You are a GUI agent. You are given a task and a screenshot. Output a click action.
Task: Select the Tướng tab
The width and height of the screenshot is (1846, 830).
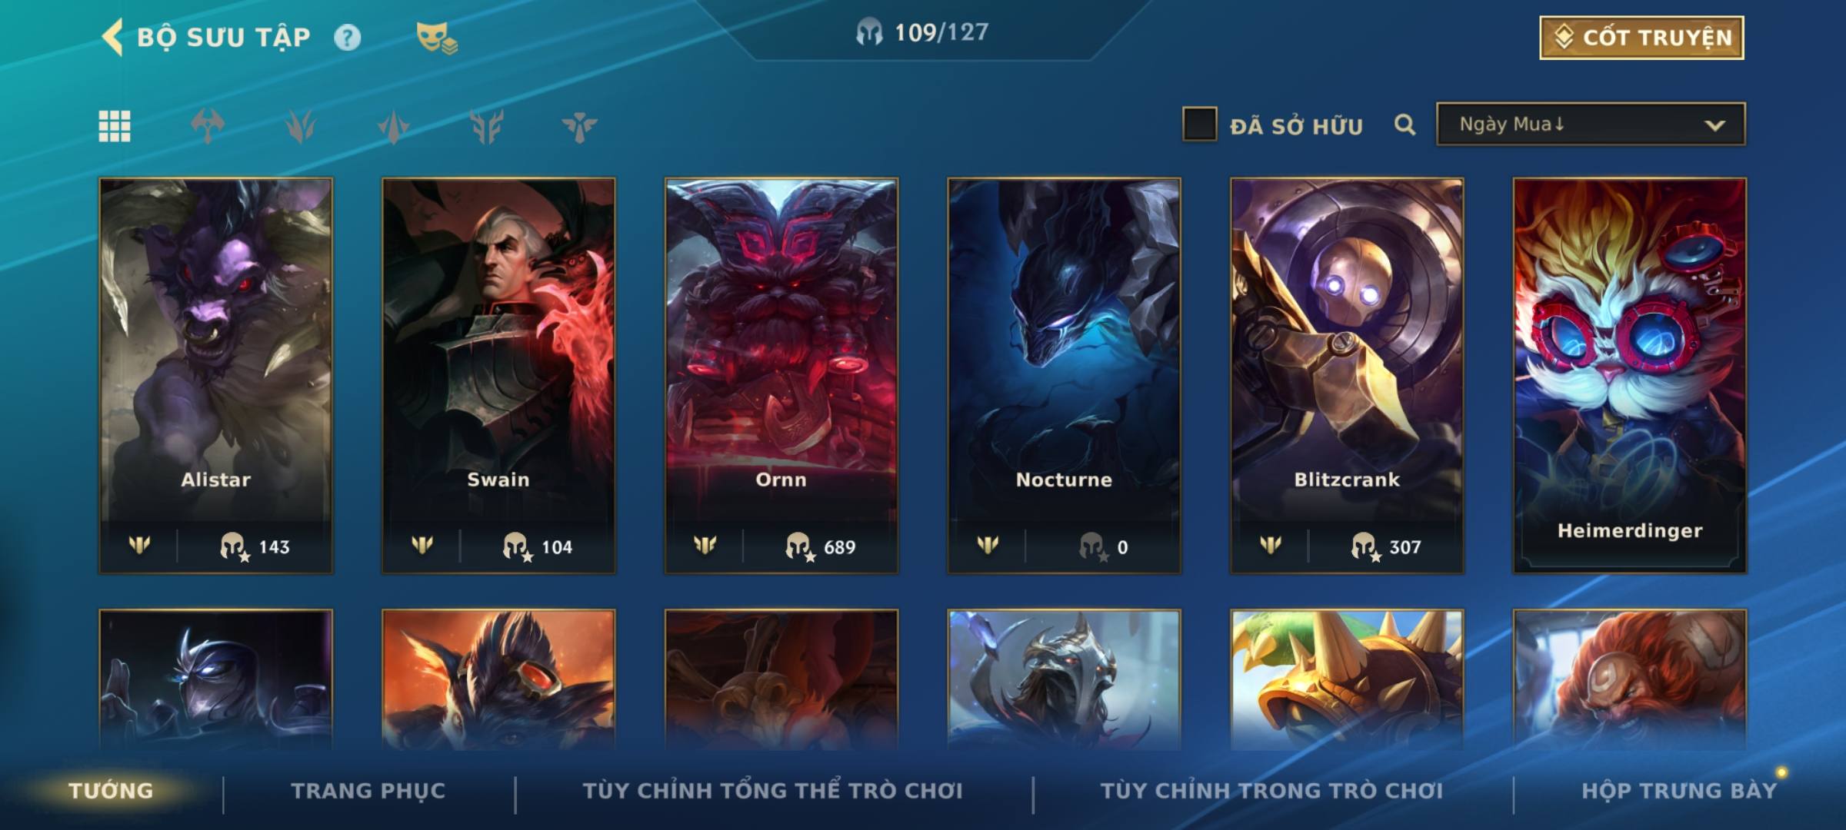(111, 791)
